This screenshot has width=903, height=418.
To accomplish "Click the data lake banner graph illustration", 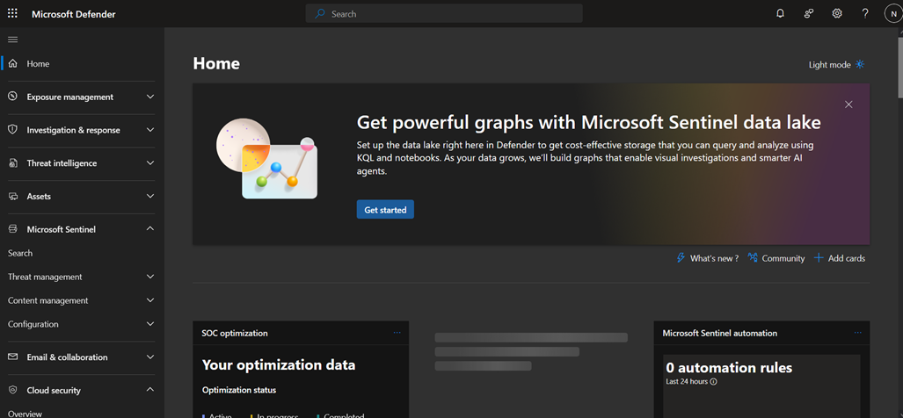I will (x=267, y=159).
